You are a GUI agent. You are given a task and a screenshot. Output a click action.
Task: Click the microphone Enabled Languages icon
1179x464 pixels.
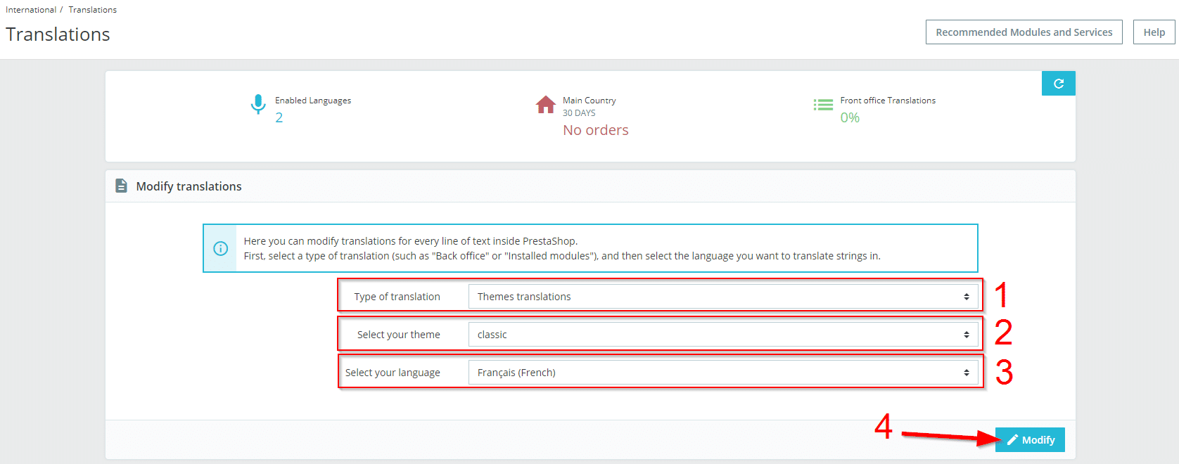click(258, 104)
